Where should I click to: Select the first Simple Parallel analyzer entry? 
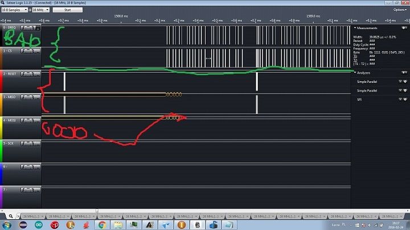coord(367,82)
